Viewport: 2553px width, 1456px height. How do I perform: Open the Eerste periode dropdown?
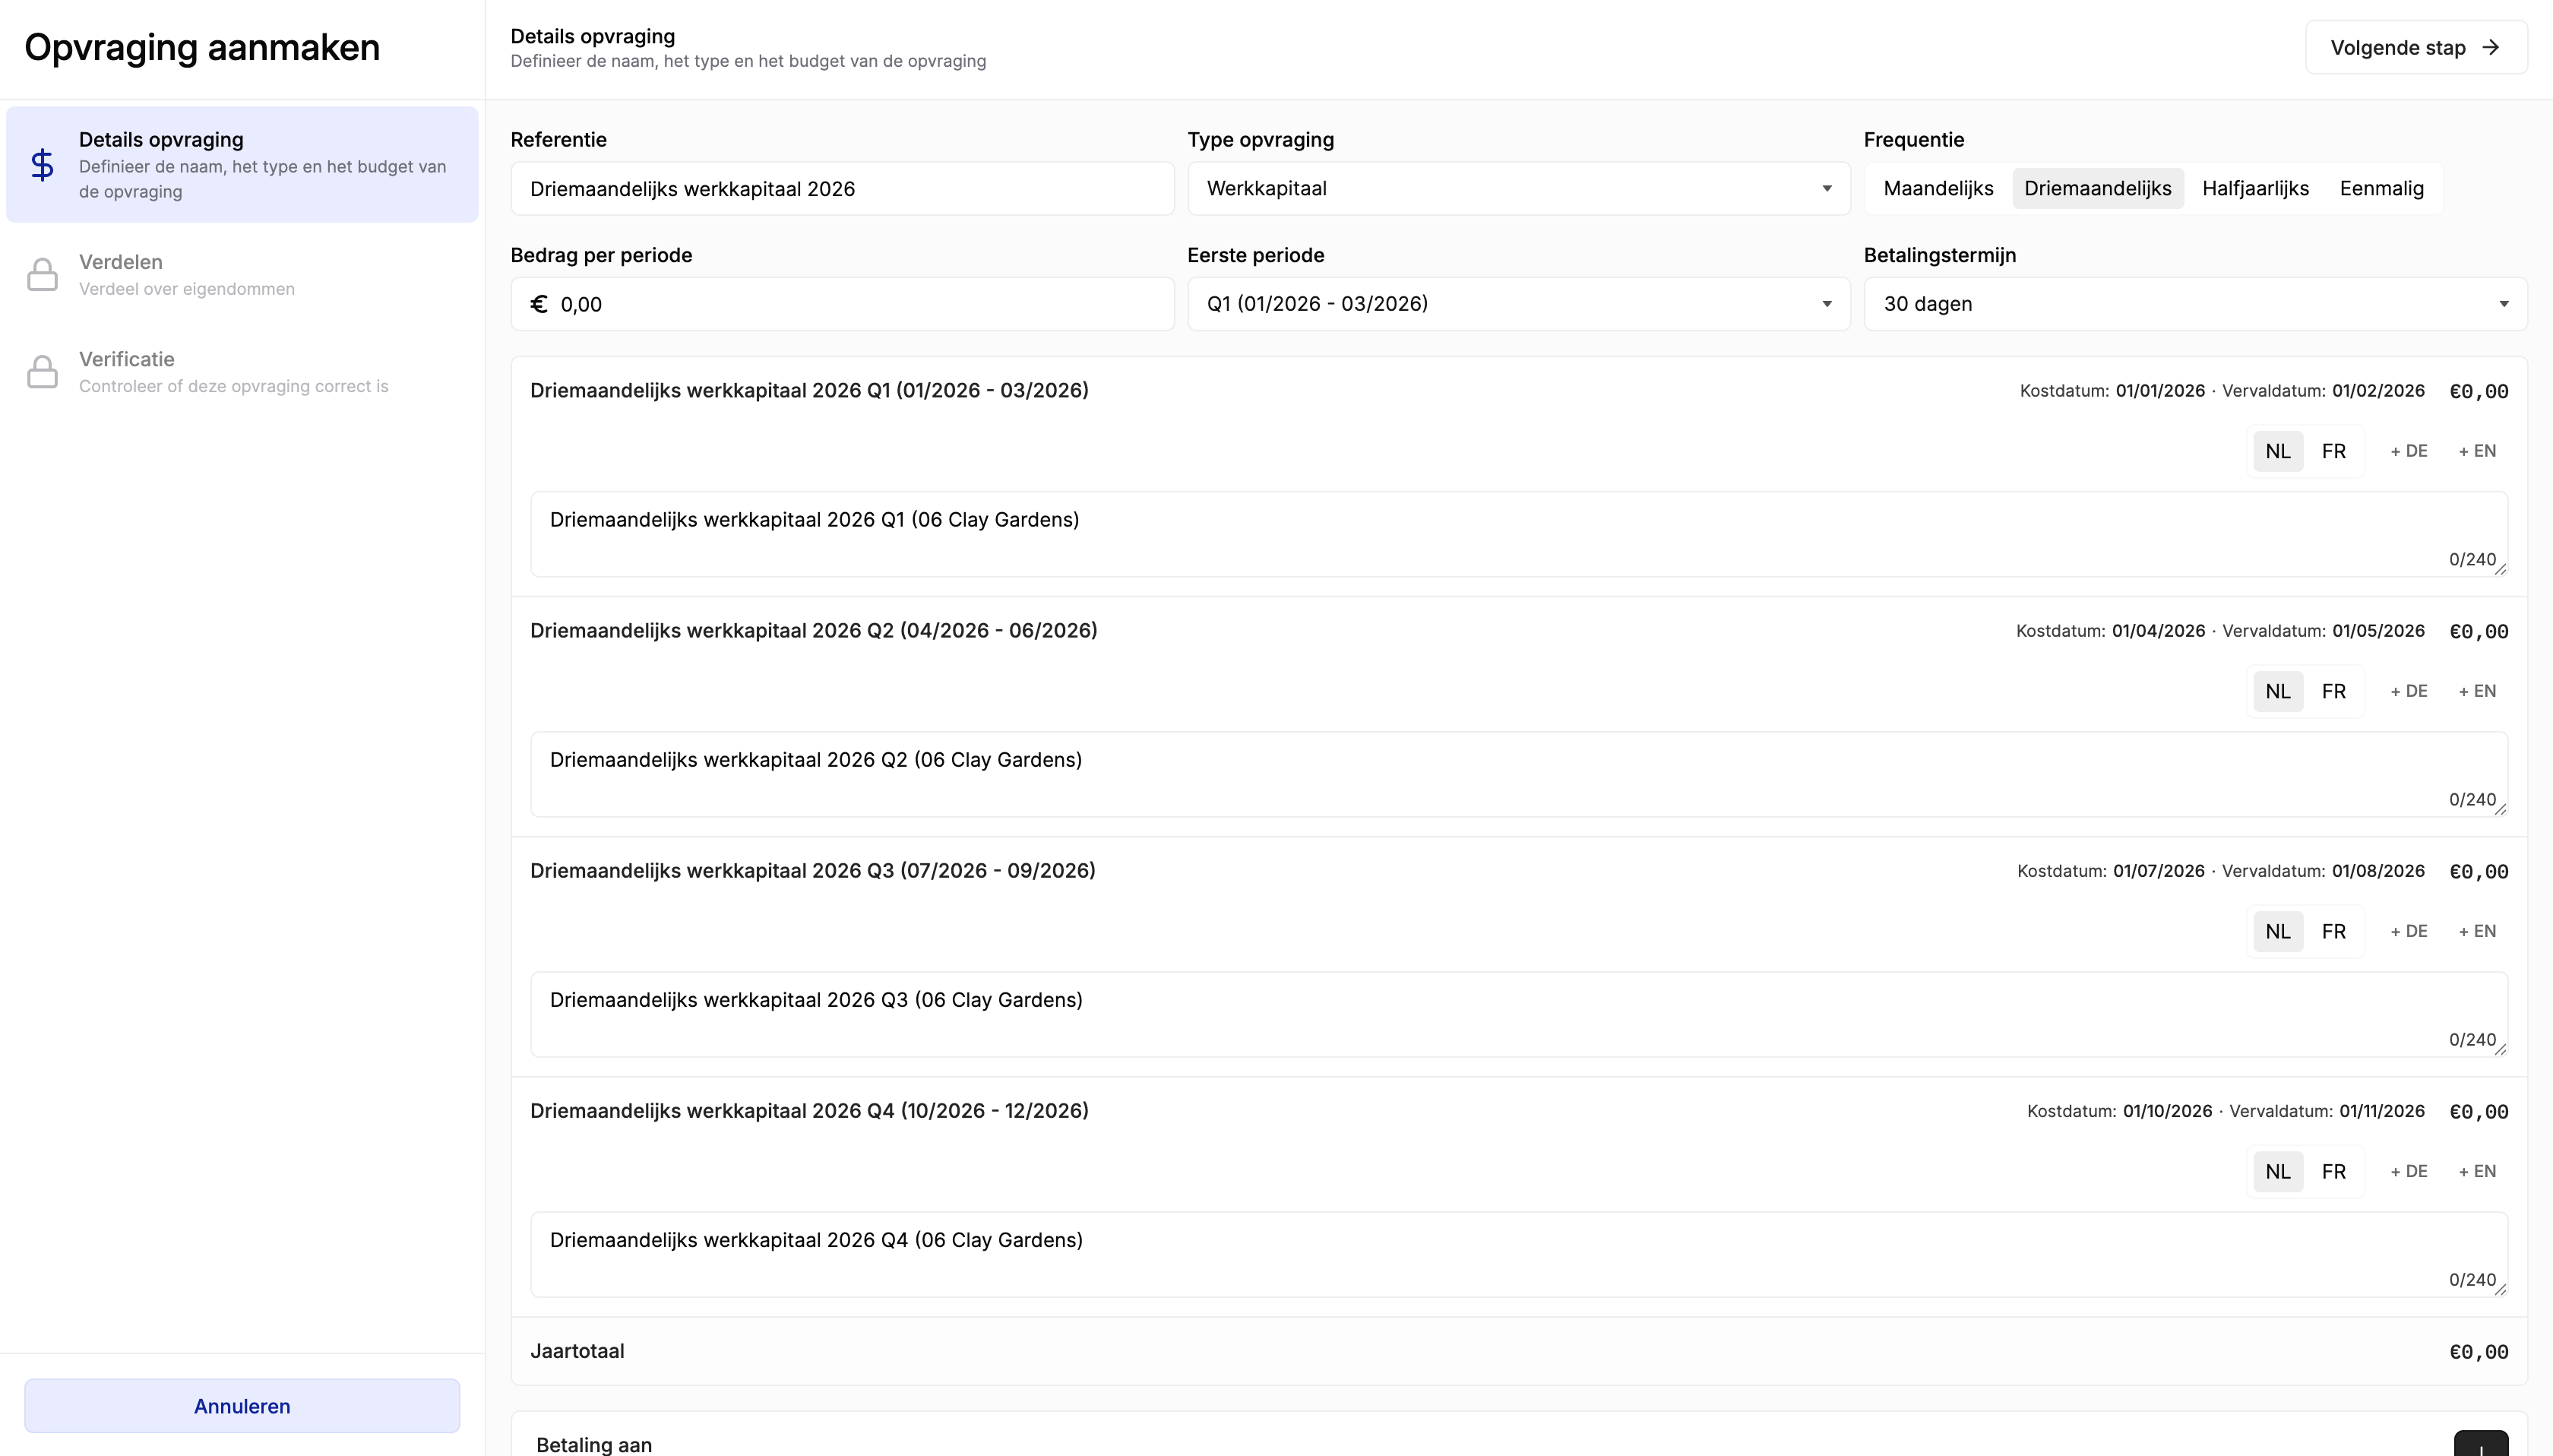click(x=1518, y=304)
